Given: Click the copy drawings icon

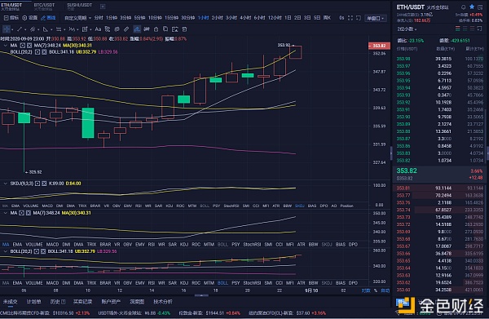Looking at the screenshot, I should [x=165, y=29].
